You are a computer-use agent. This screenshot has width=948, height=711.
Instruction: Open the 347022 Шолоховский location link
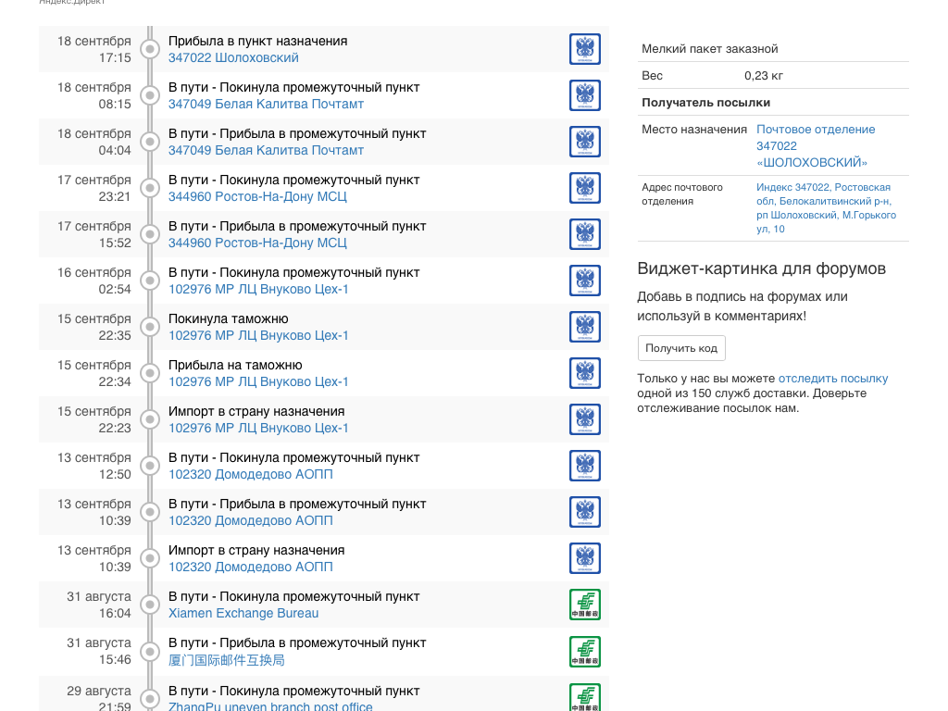pos(233,57)
